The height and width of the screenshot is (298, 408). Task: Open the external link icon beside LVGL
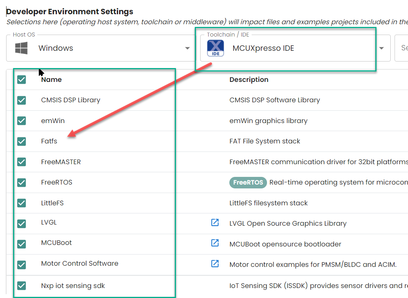(215, 223)
